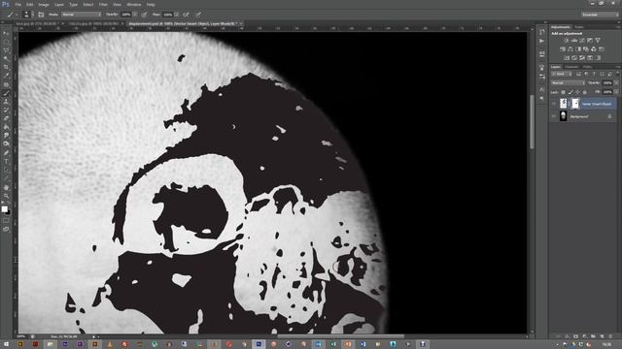Toggle the Brush panel from options bar
Viewport: 622px width, 349px height.
point(41,15)
